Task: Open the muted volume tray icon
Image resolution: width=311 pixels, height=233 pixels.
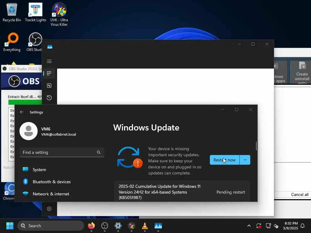Action: pyautogui.click(x=276, y=226)
